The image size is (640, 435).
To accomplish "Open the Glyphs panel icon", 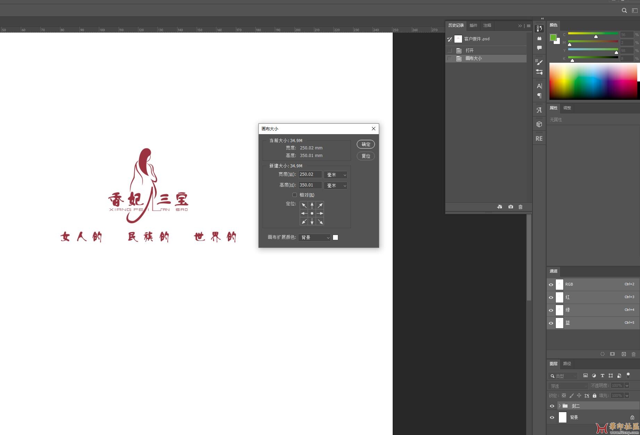I will click(539, 110).
